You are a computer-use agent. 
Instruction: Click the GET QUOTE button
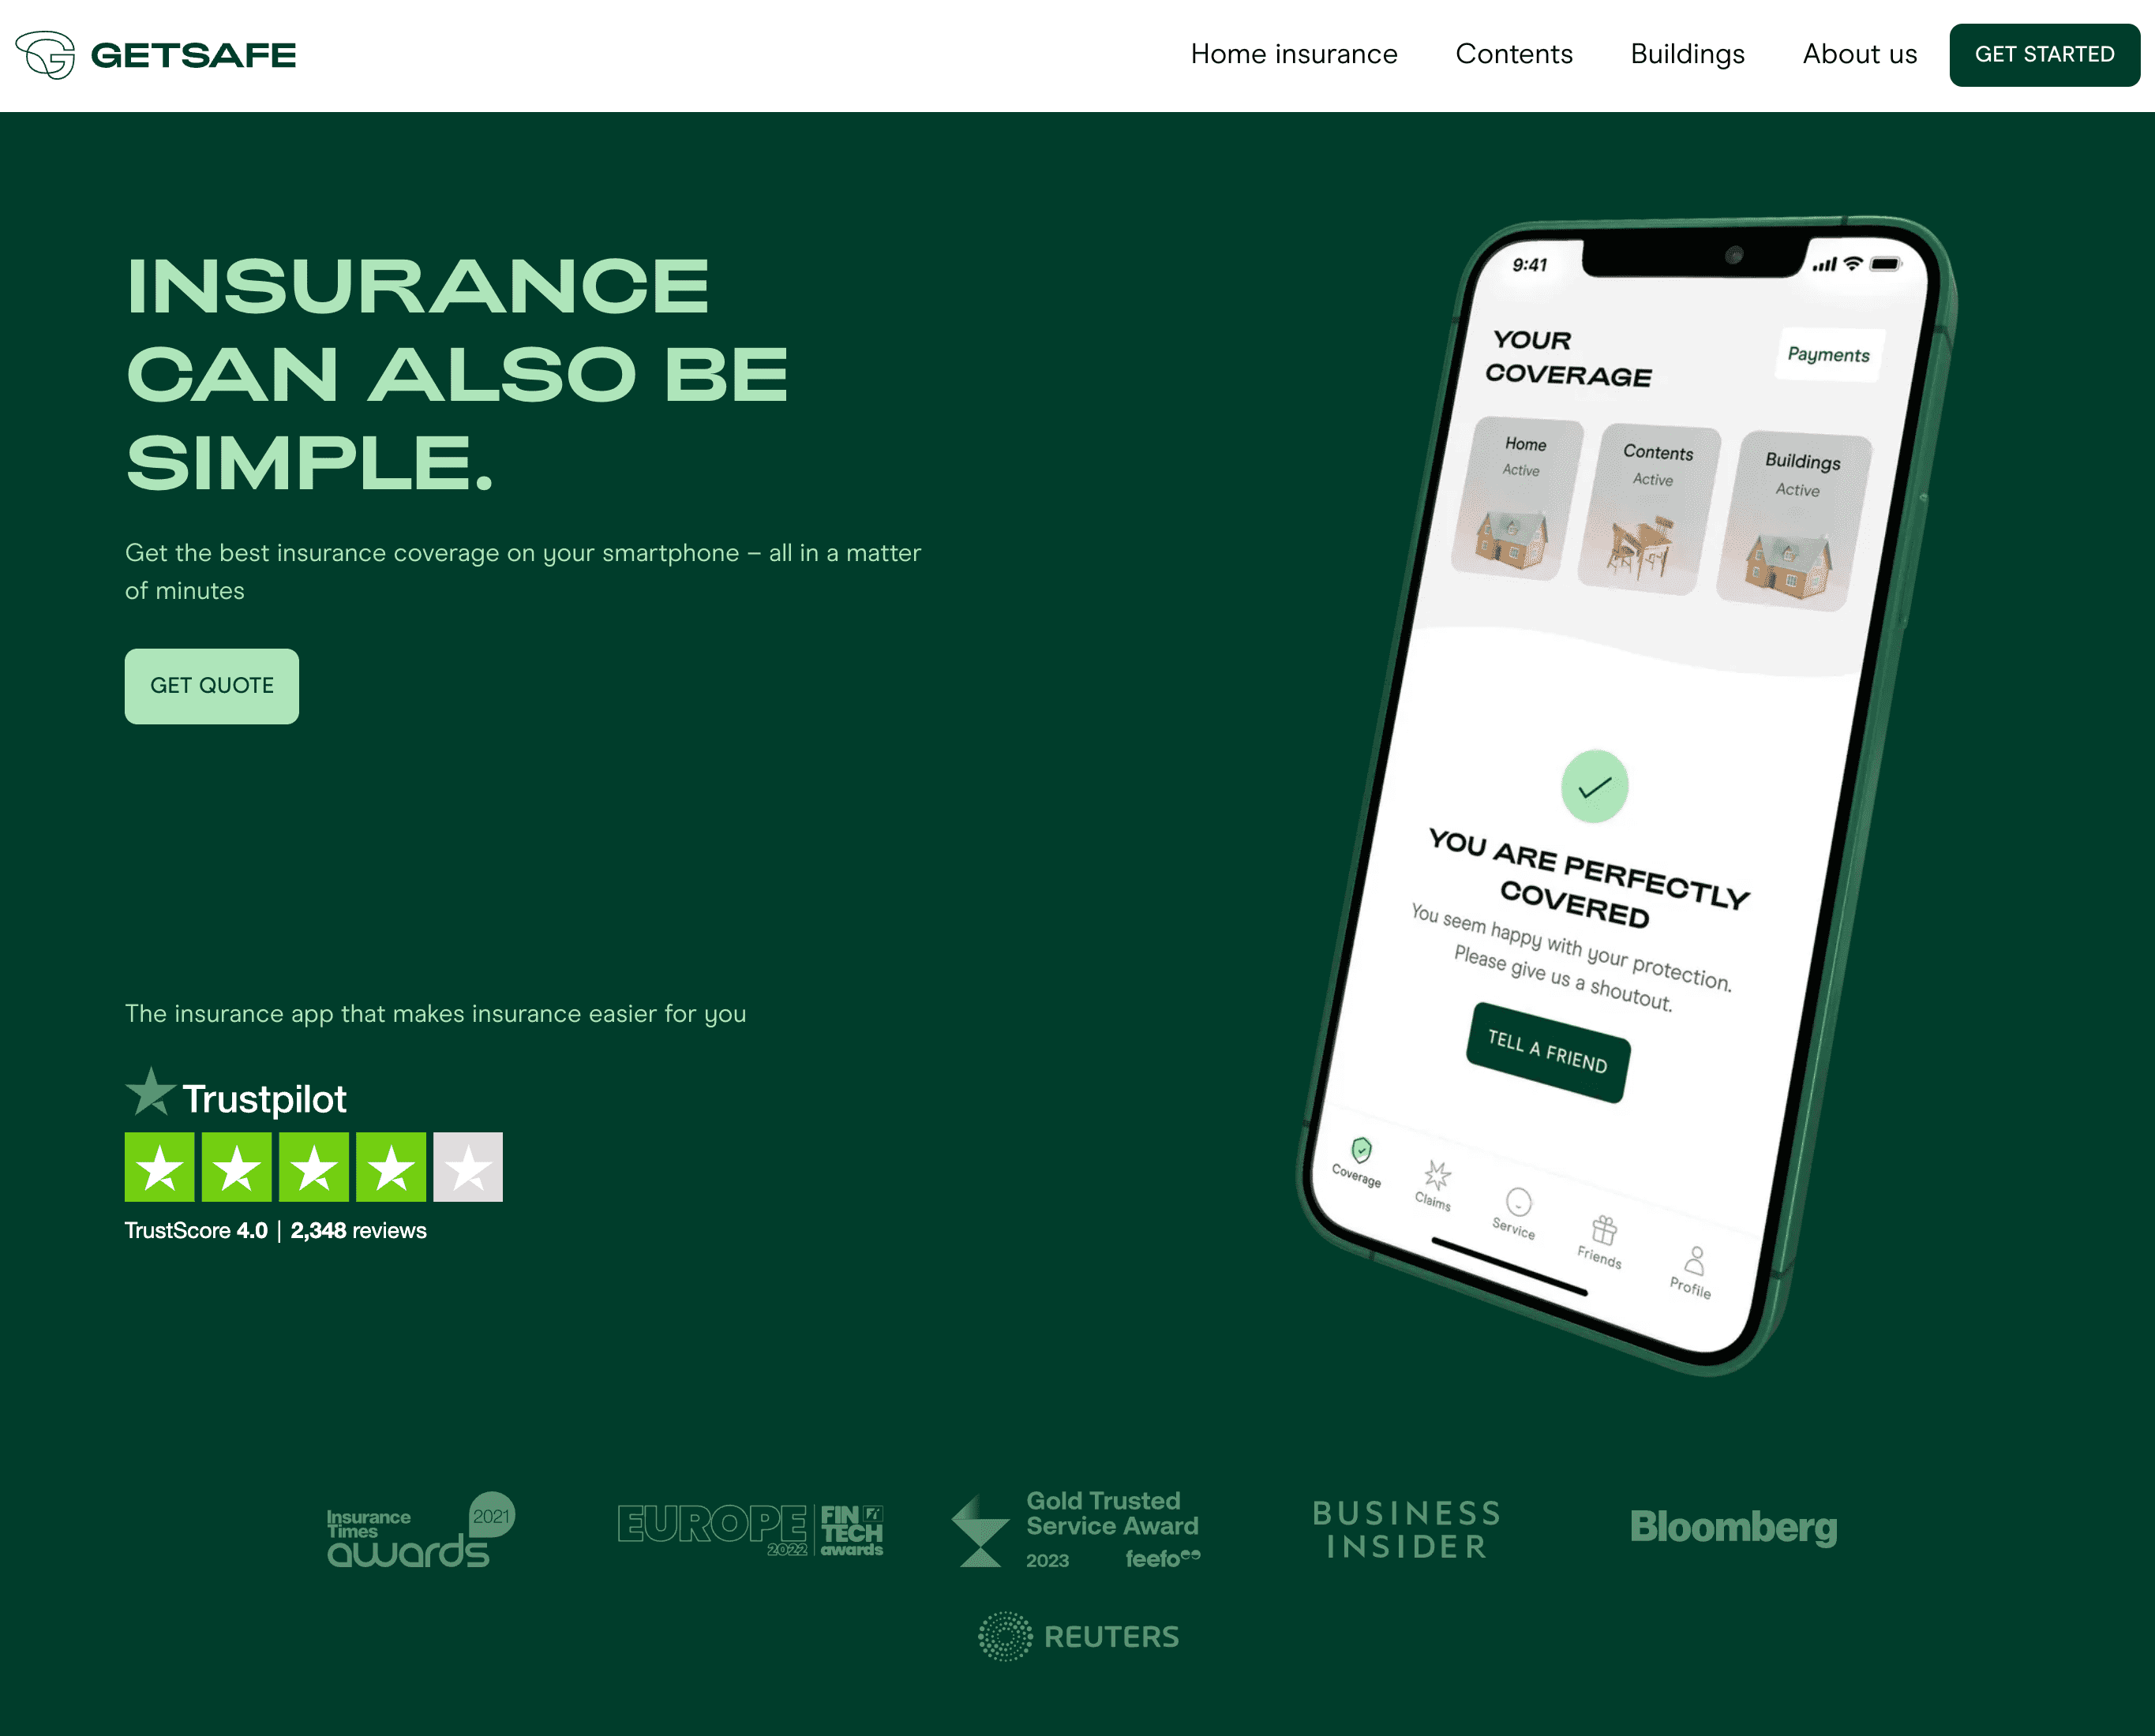212,686
